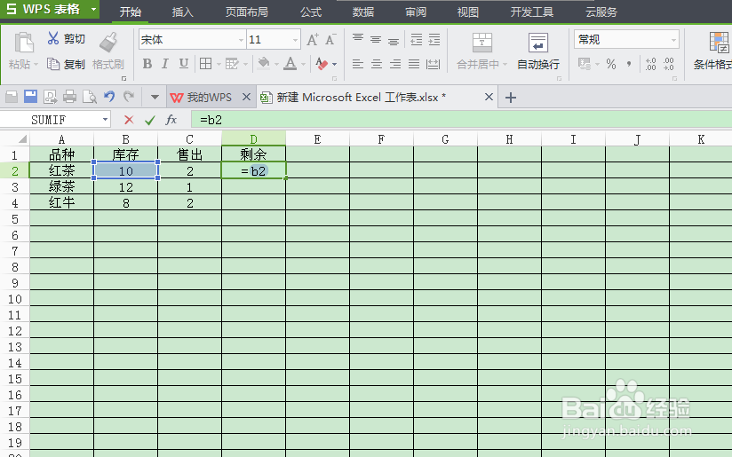Switch to the 插入 ribbon tab
This screenshot has width=732, height=457.
point(182,12)
